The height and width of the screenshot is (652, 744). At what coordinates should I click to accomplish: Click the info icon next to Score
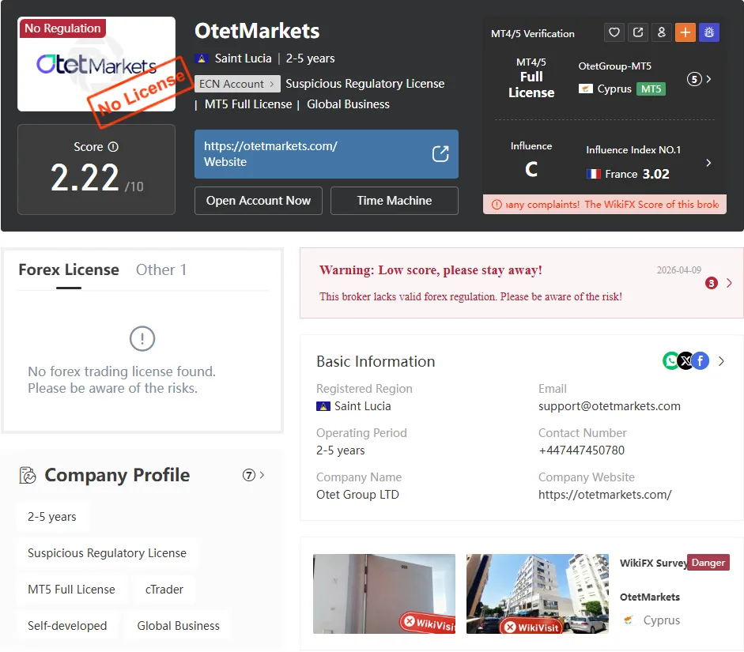pyautogui.click(x=113, y=146)
